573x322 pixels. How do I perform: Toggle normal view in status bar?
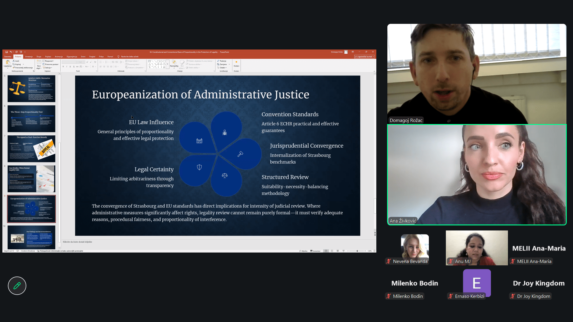click(x=326, y=251)
